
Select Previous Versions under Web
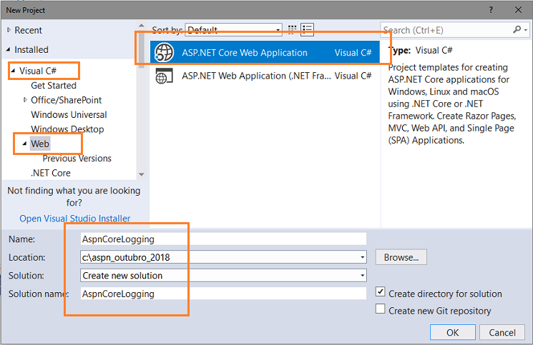[77, 159]
